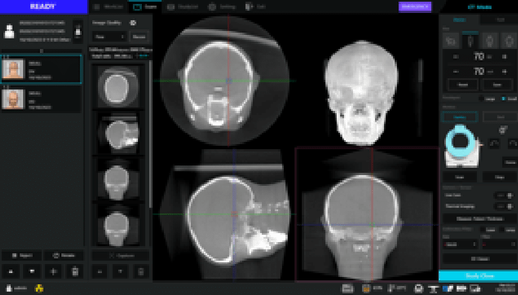The width and height of the screenshot is (518, 295).
Task: Click the plus icon in bottom-left toolbar
Action: coord(54,271)
